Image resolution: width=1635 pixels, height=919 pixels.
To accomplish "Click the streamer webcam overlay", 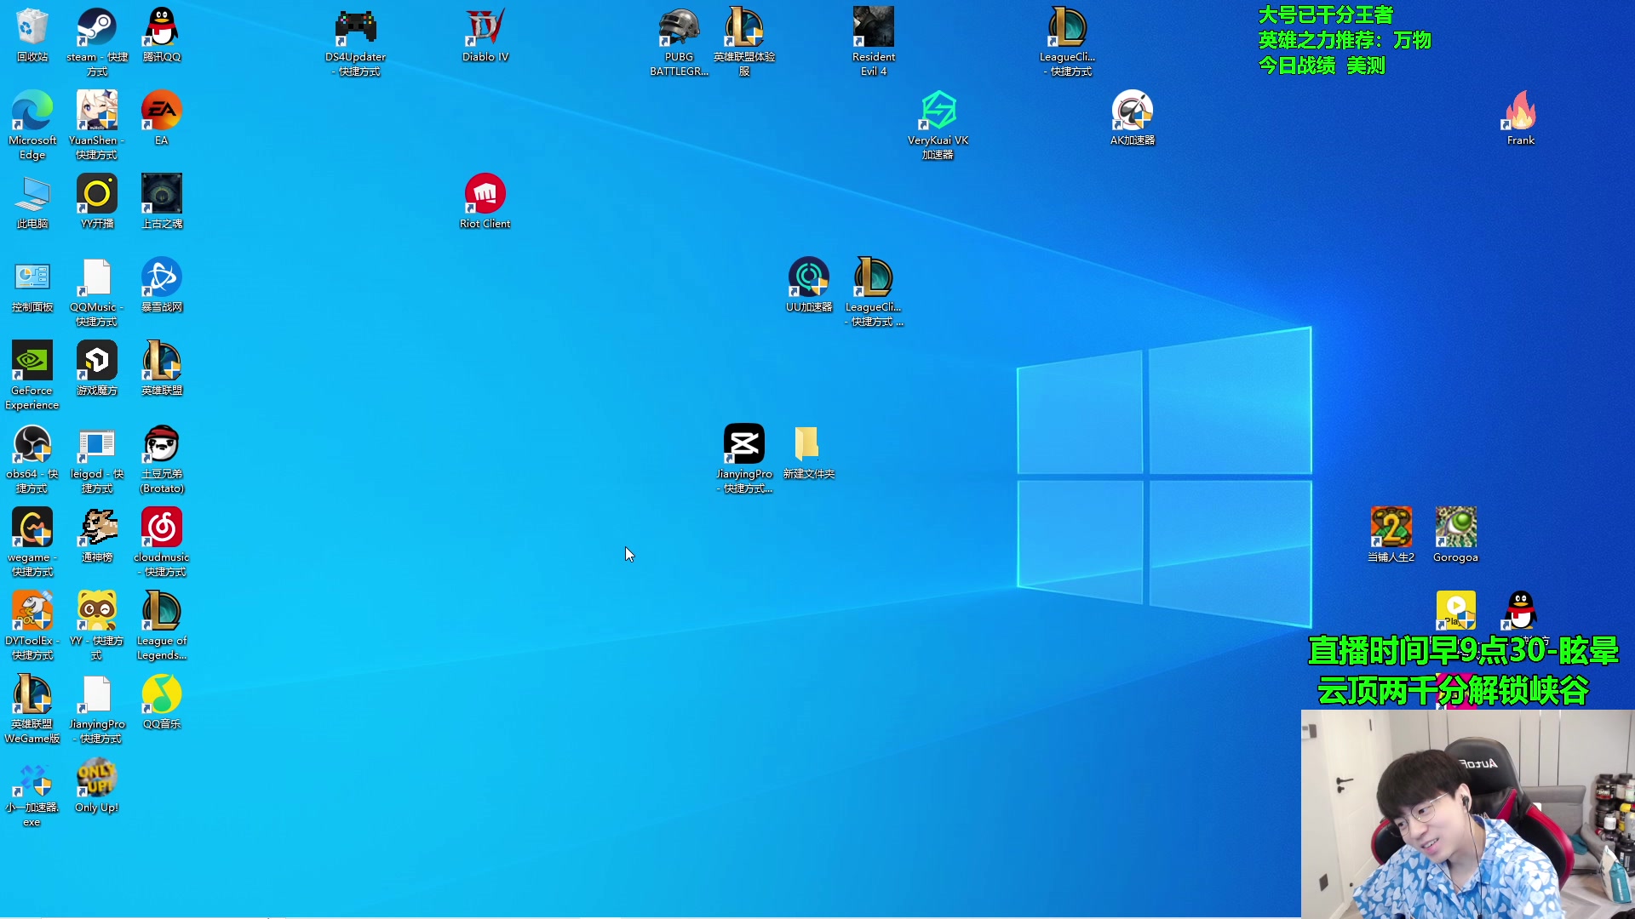I will click(1468, 814).
